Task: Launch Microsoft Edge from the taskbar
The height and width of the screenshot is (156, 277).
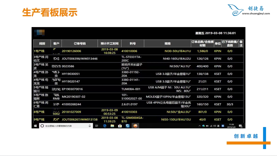Action: [x=105, y=126]
